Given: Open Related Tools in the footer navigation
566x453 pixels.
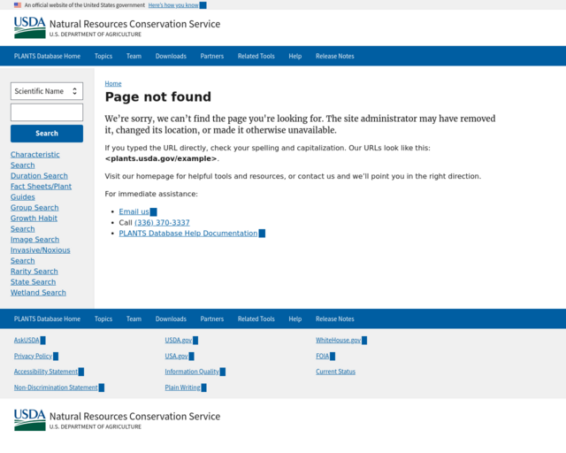Looking at the screenshot, I should pos(256,319).
